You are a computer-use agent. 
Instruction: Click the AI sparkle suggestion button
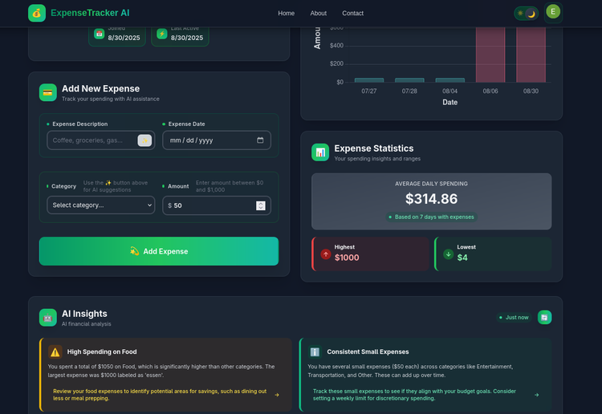[x=144, y=140]
